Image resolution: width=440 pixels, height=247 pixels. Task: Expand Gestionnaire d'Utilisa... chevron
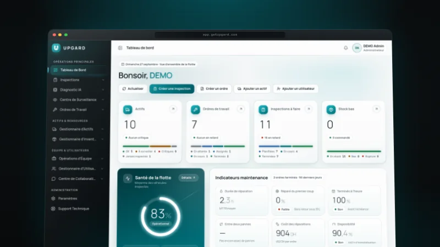click(x=102, y=169)
